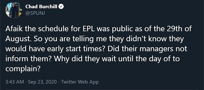Open the Chad Burchill display name link
The height and width of the screenshot is (90, 204).
click(x=41, y=6)
